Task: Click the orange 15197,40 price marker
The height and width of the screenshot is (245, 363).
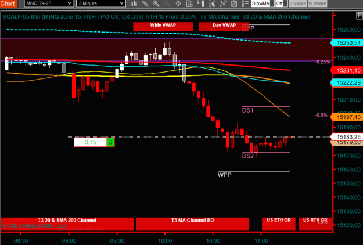Action: coord(347,117)
